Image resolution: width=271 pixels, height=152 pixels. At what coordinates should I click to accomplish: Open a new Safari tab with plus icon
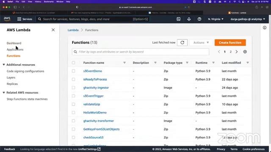coord(262,7)
